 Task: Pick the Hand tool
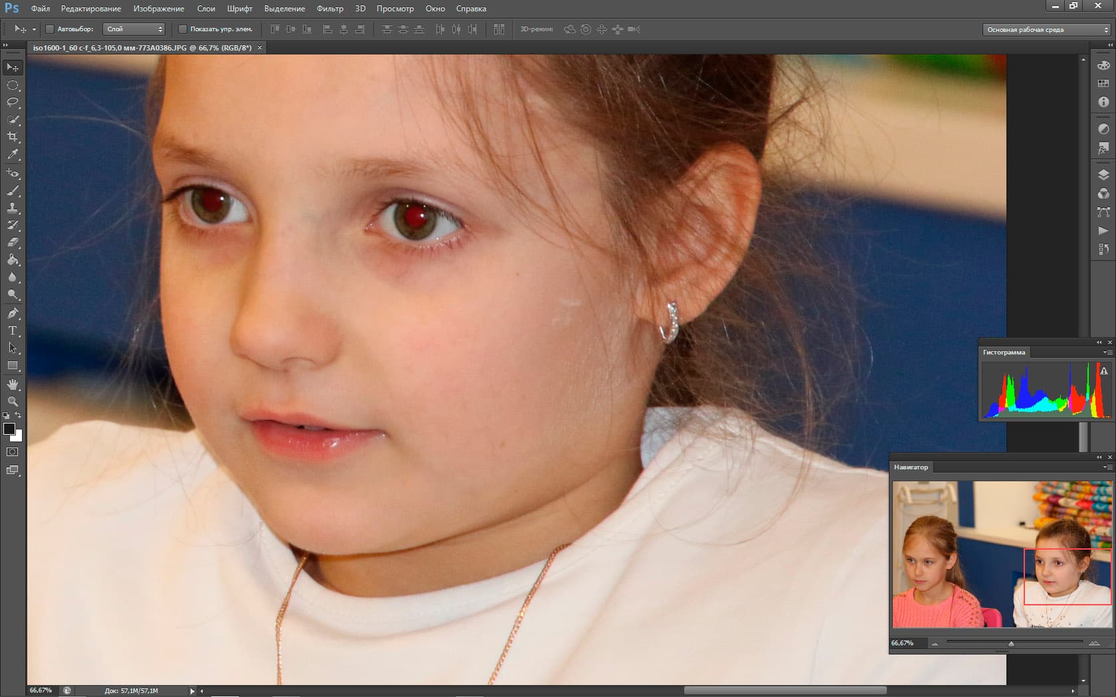pos(13,384)
